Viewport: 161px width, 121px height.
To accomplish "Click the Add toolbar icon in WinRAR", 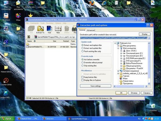I will pos(31,30).
